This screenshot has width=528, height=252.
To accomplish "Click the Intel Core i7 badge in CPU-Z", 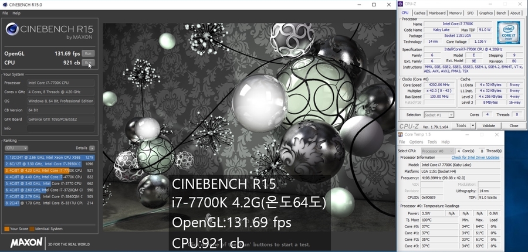I will tap(508, 33).
